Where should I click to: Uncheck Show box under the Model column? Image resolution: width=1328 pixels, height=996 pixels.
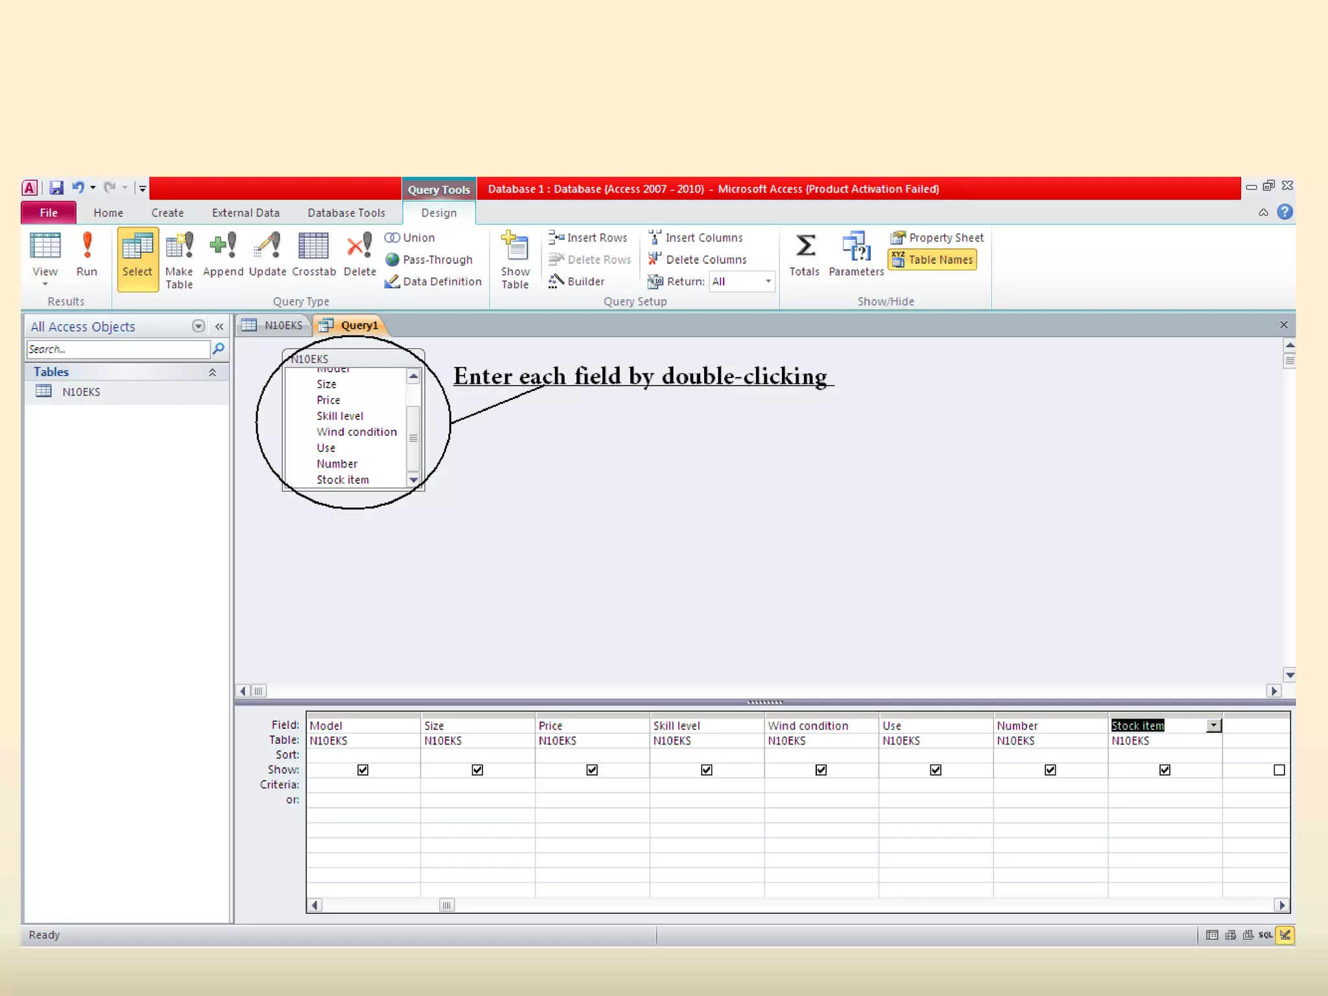click(x=363, y=770)
